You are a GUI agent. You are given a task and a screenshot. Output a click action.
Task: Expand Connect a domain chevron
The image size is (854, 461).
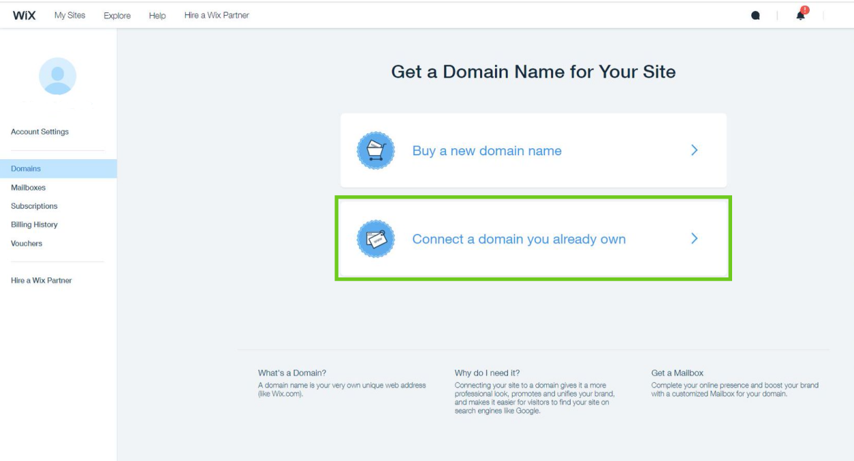(x=694, y=239)
